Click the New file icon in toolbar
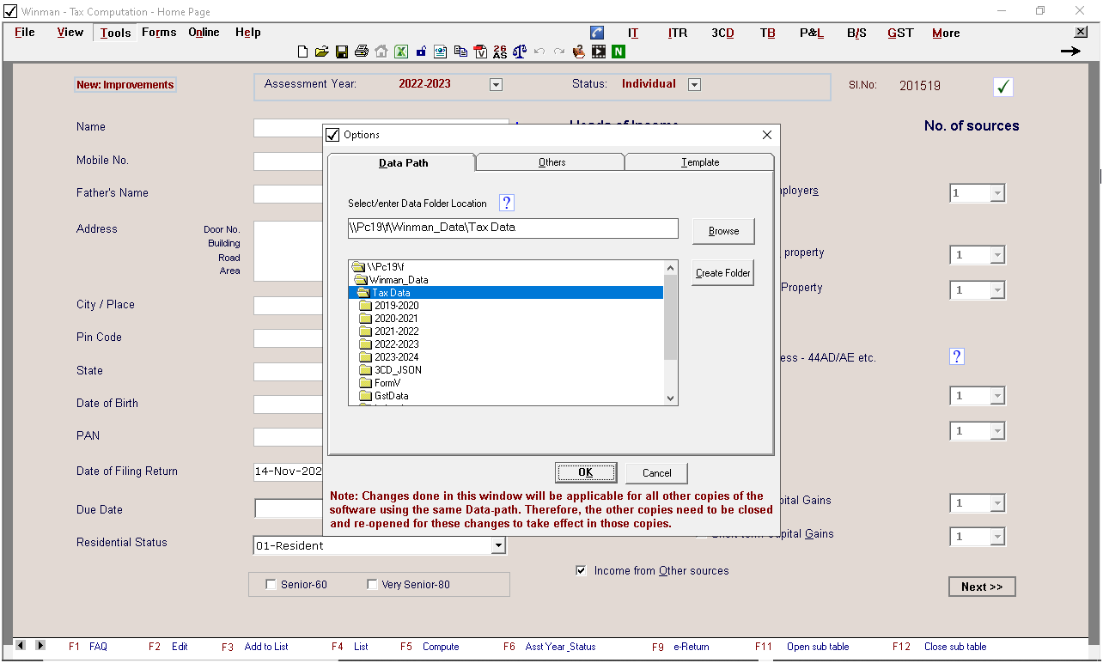 pos(302,52)
